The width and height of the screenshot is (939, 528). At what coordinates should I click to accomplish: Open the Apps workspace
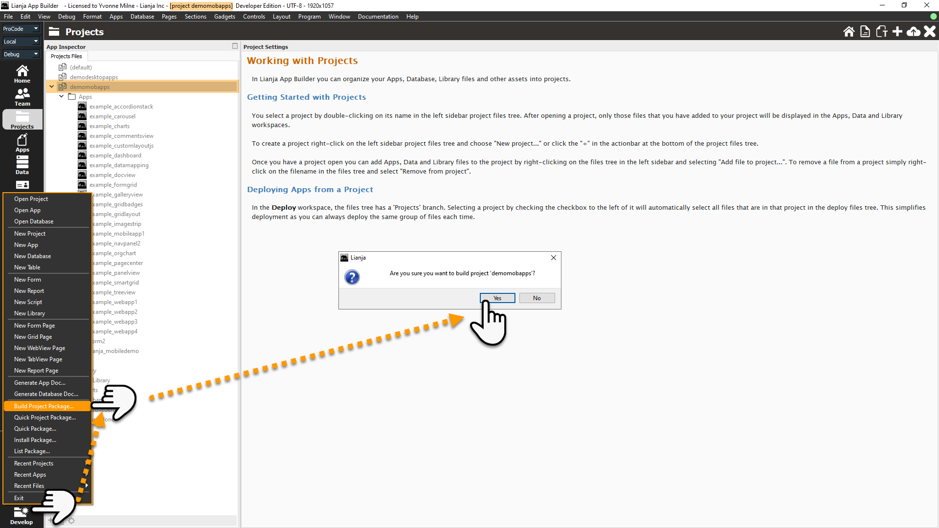pos(22,143)
